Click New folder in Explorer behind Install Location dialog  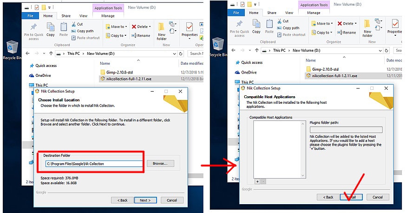coord(162,31)
